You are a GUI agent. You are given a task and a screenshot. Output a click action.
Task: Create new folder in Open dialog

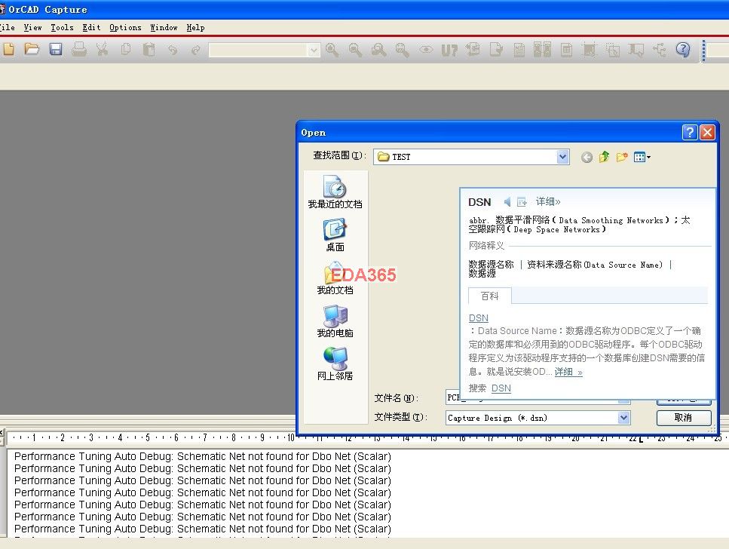pos(622,157)
